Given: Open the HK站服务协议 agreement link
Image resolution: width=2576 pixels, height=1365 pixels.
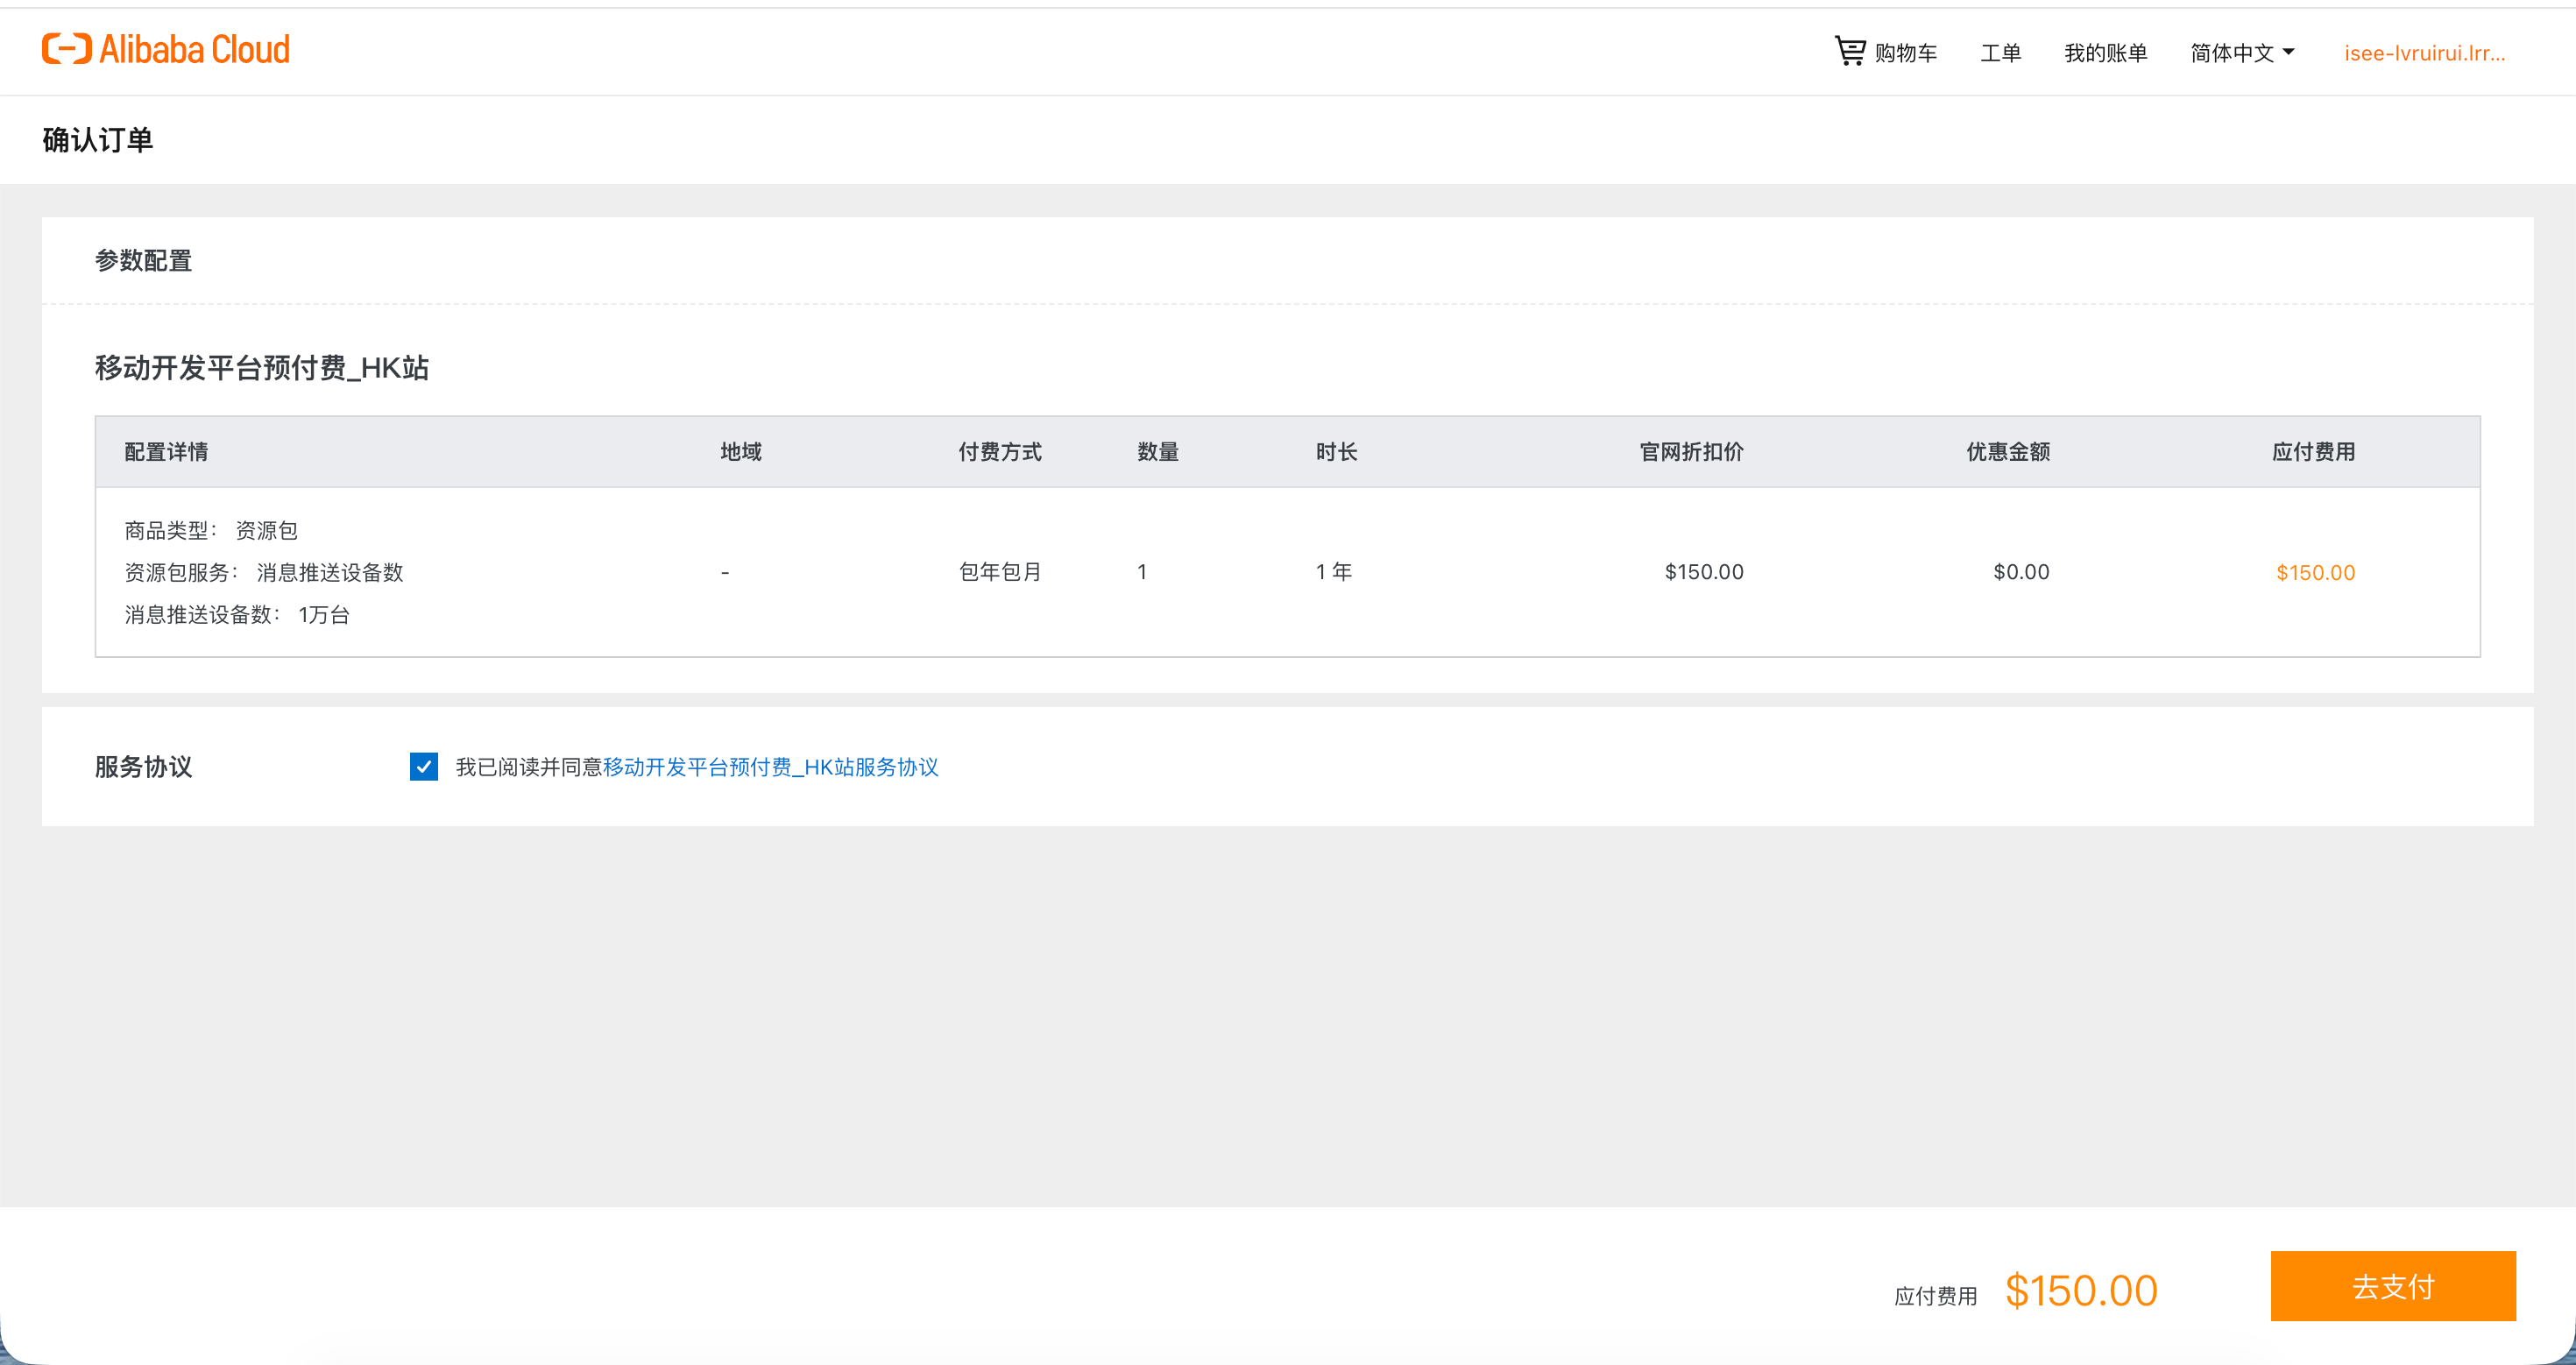Looking at the screenshot, I should (x=770, y=767).
